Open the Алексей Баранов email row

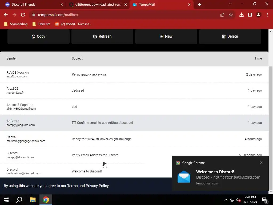coord(134,107)
